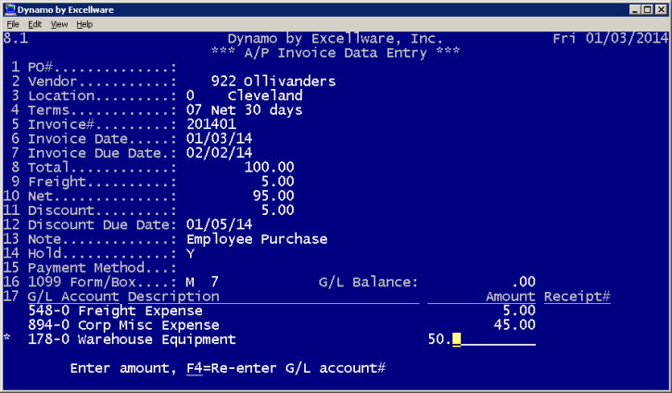
Task: Maximize the Dynamo window
Action: tap(648, 9)
